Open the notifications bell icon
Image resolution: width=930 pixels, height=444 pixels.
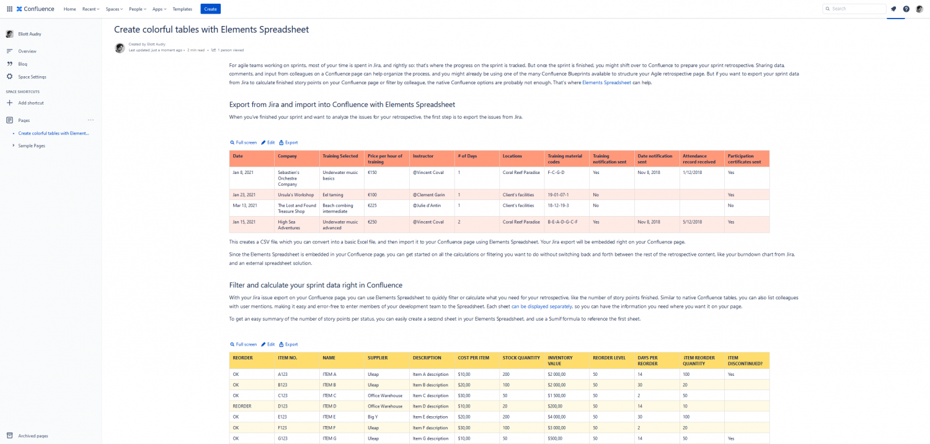point(893,9)
